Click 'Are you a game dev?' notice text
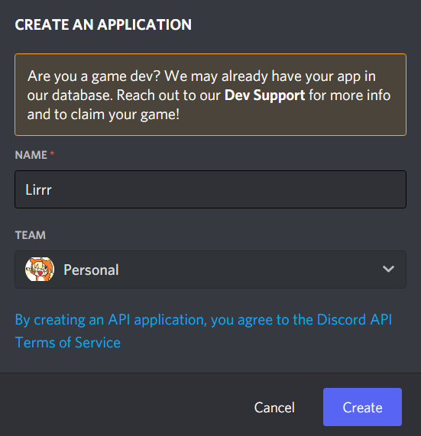421x436 pixels. [209, 95]
